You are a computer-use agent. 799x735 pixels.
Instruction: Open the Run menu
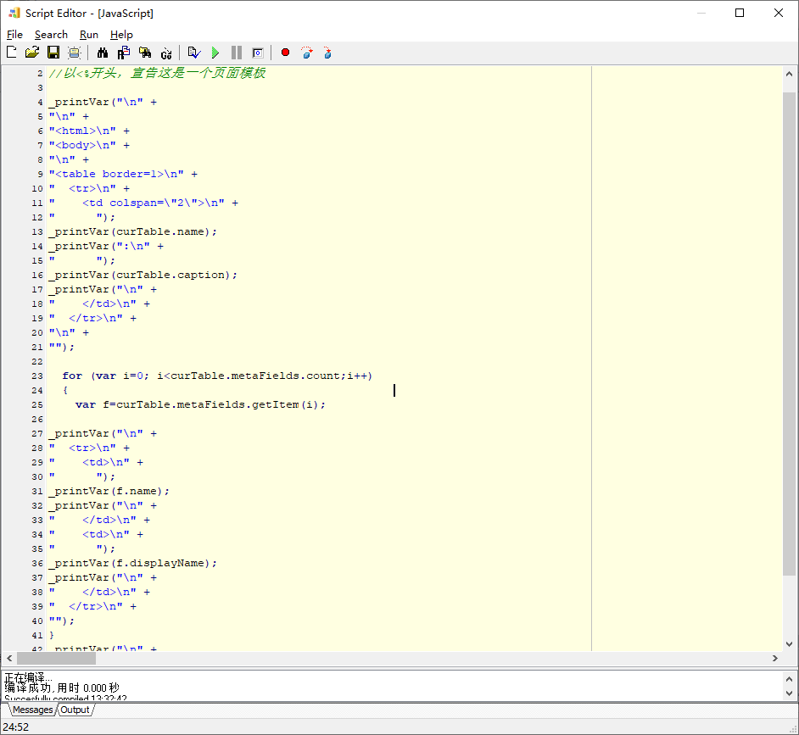tap(89, 35)
